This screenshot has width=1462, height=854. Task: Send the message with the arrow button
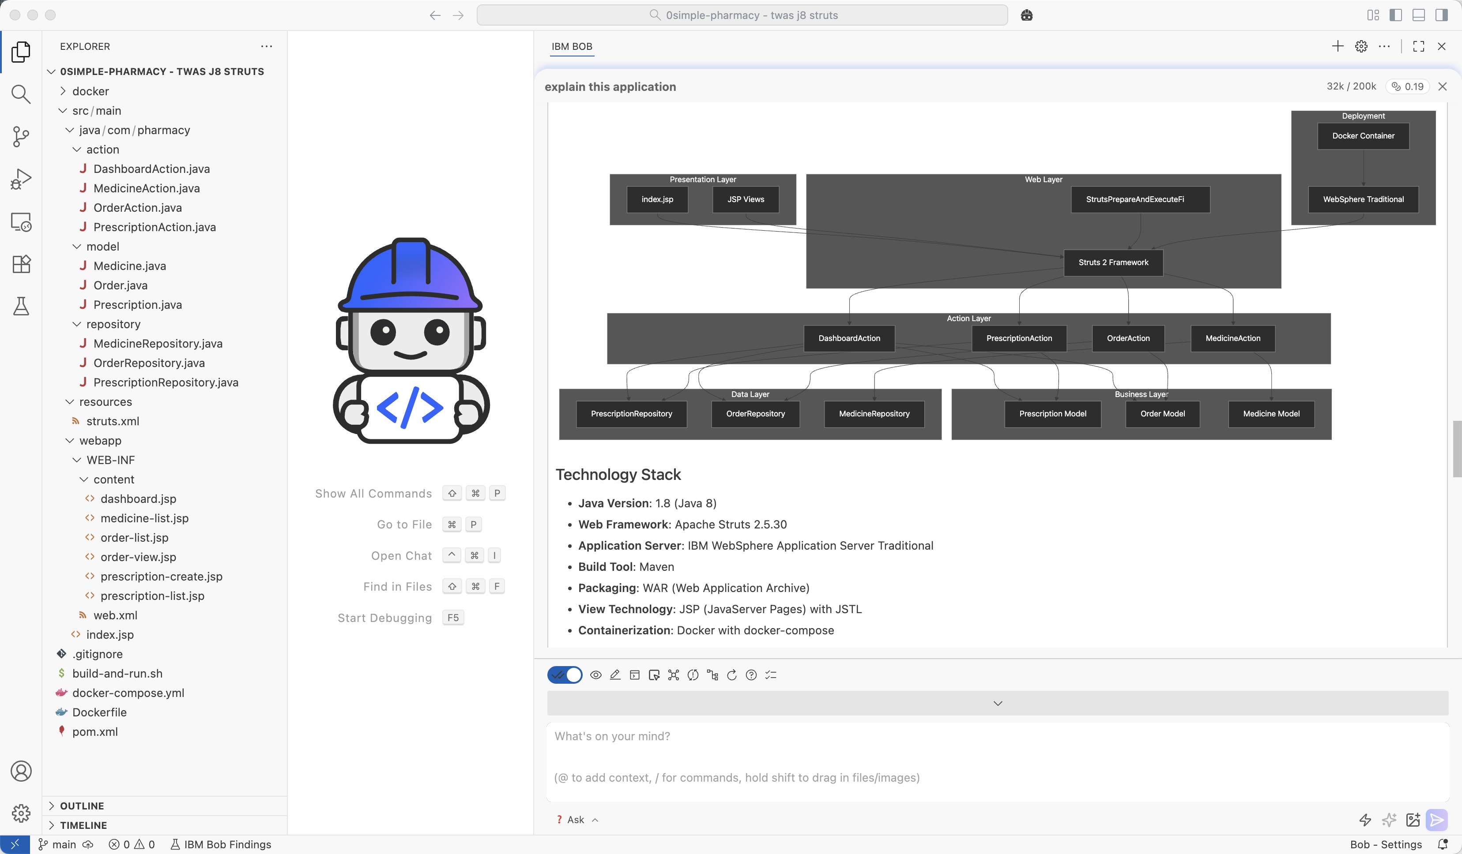(1436, 820)
